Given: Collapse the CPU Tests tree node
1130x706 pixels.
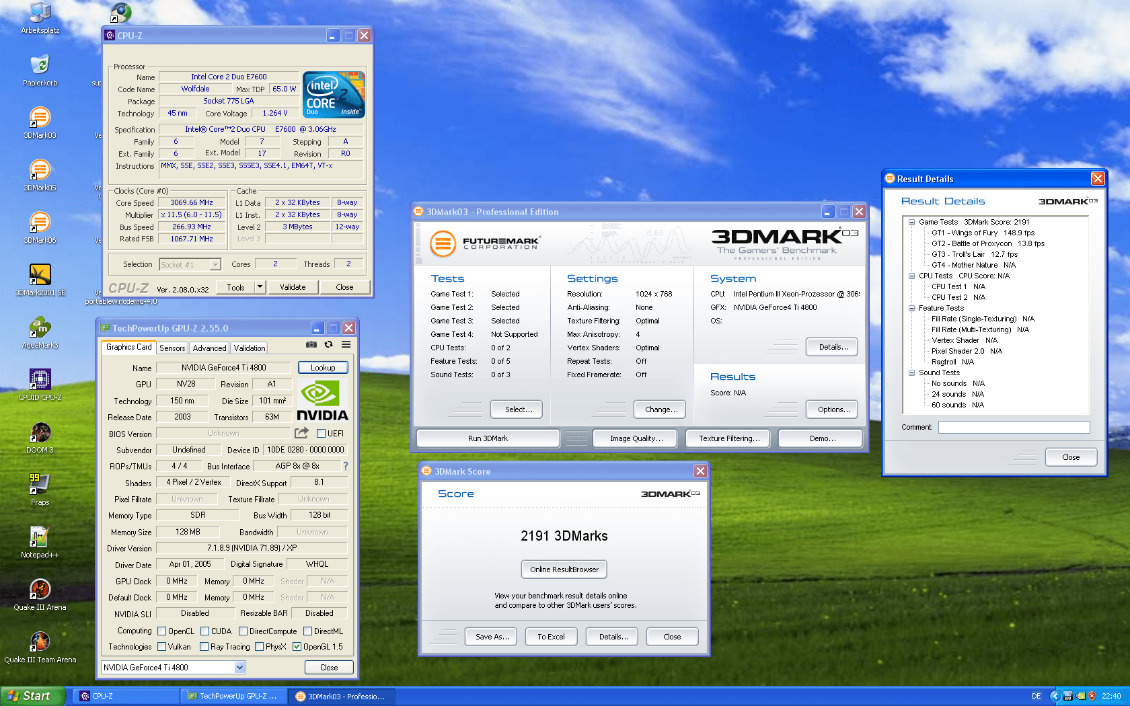Looking at the screenshot, I should click(x=912, y=276).
